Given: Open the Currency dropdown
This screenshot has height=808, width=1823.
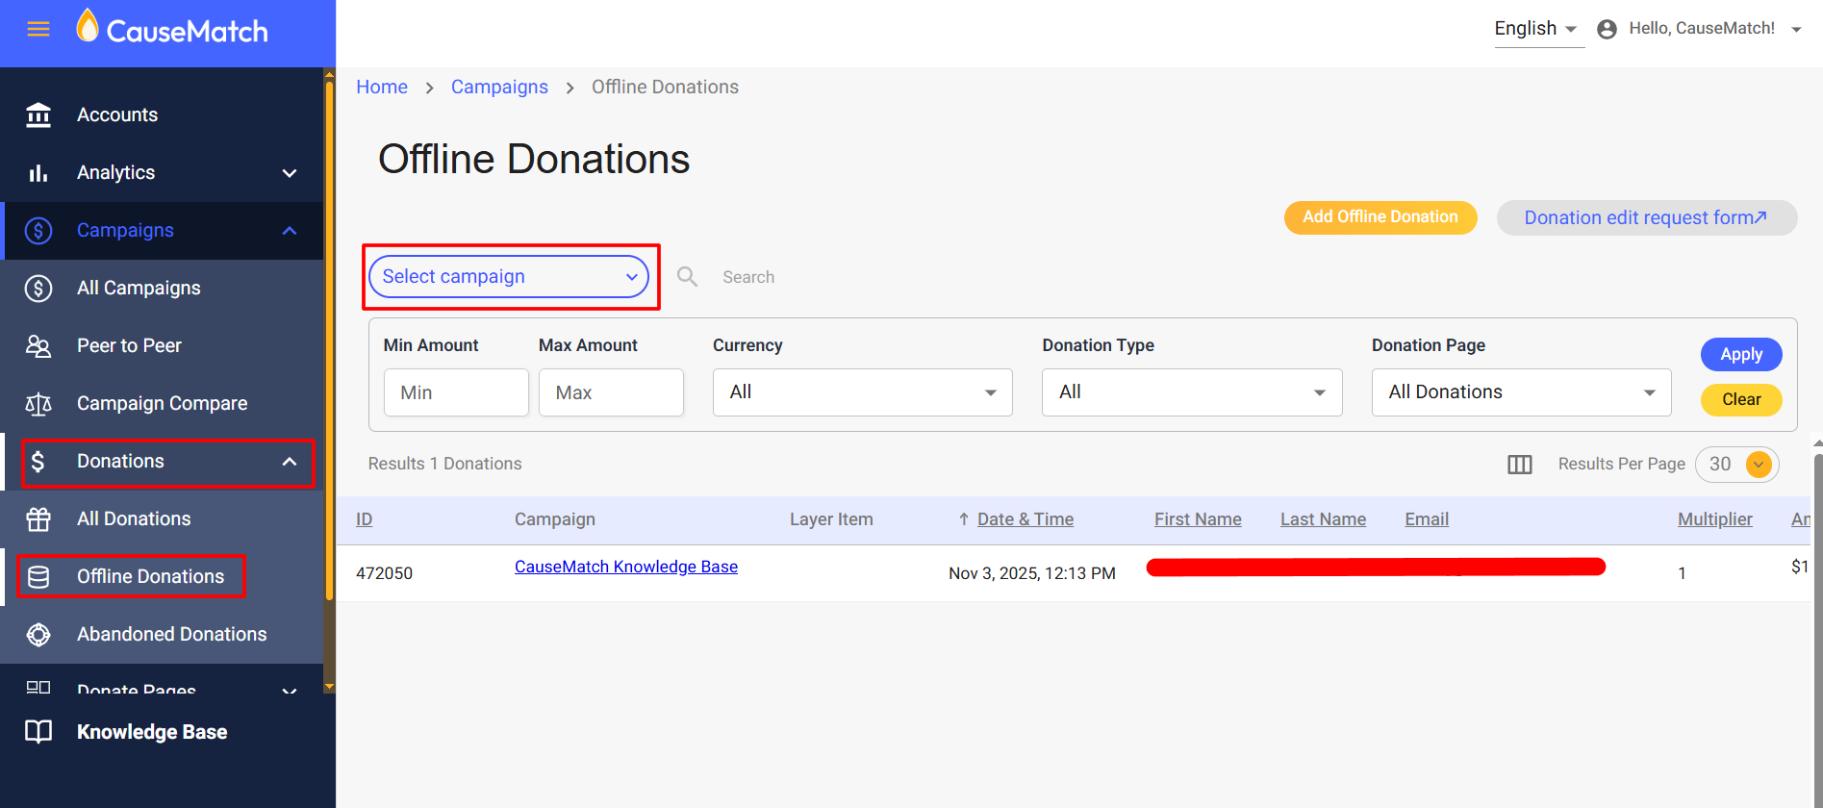Looking at the screenshot, I should [863, 392].
